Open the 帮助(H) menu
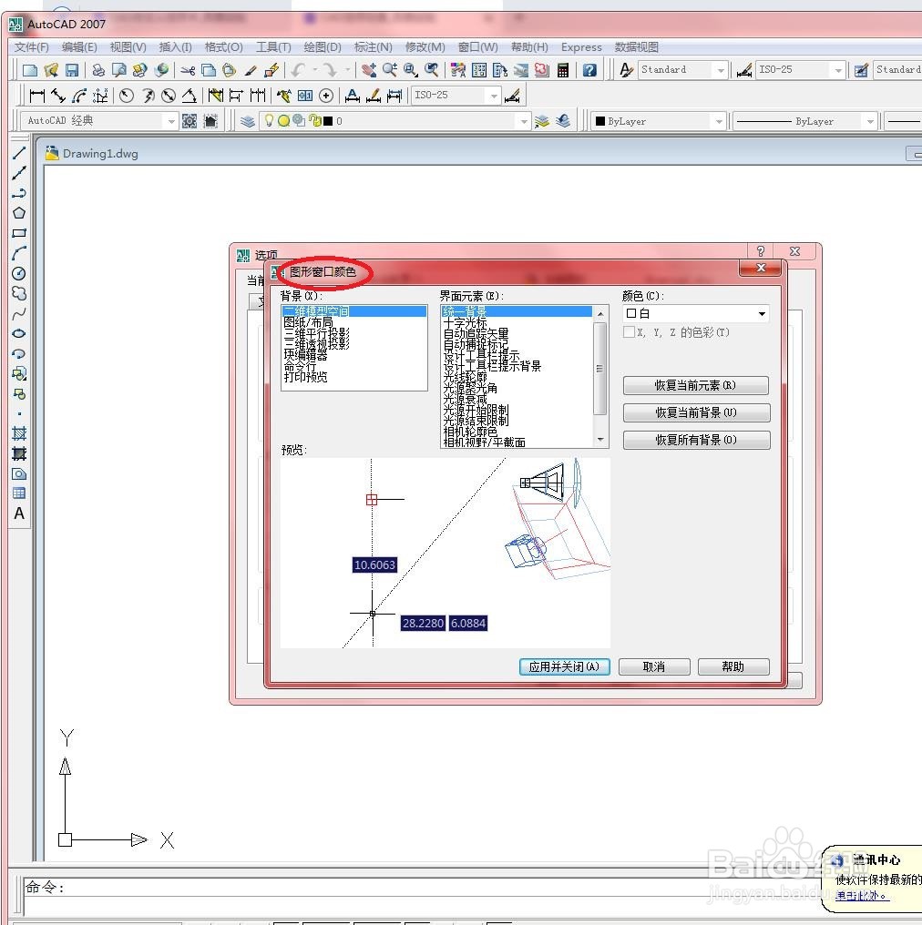The image size is (922, 925). coord(529,47)
